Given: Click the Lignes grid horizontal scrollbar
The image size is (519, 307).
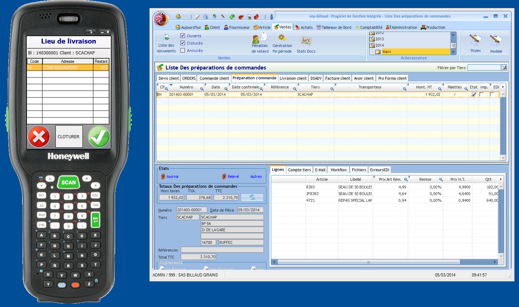Looking at the screenshot, I should pyautogui.click(x=384, y=262).
